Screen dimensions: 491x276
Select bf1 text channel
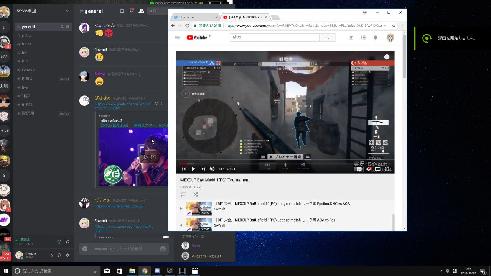[x=43, y=53]
